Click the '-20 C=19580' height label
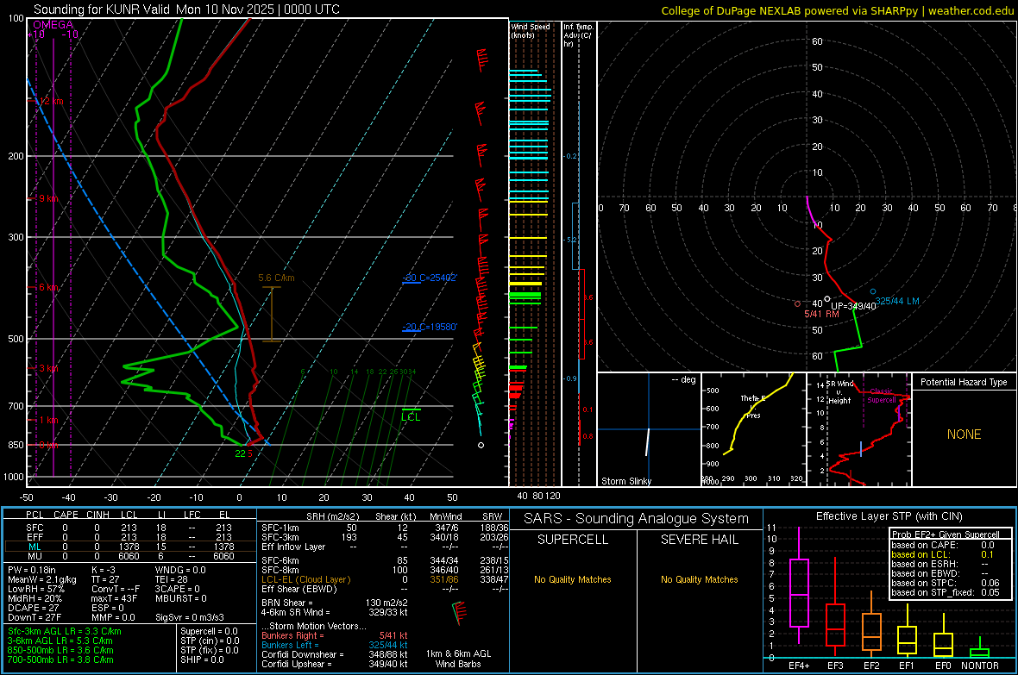Screen dimensions: 1018x675 tap(430, 327)
